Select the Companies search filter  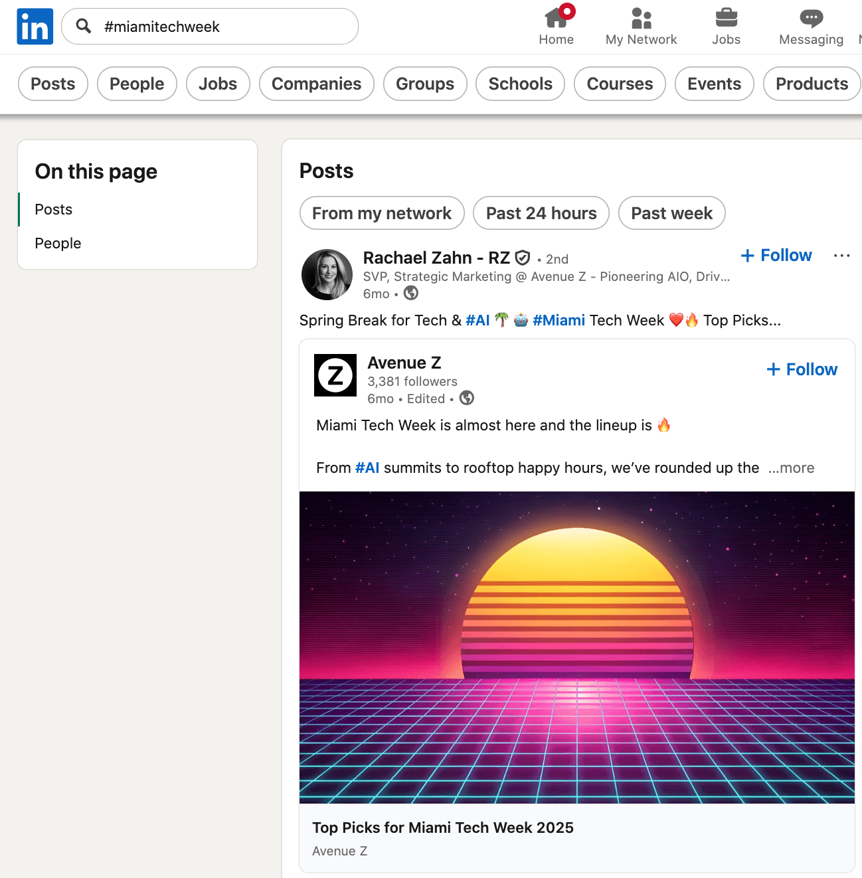tap(316, 84)
